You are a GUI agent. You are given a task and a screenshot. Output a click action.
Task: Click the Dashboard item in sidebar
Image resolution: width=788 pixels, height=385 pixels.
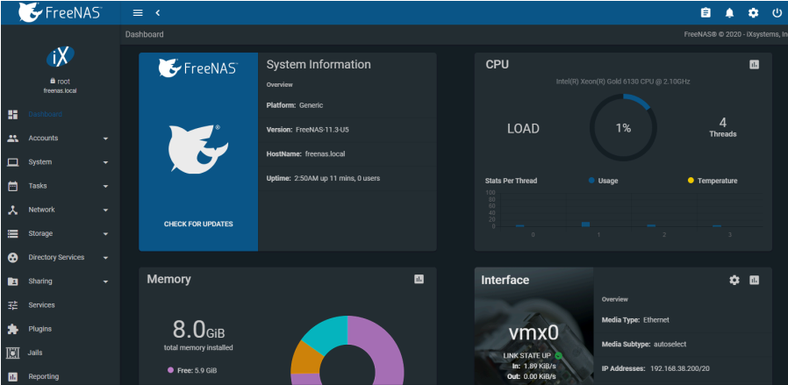pos(44,115)
